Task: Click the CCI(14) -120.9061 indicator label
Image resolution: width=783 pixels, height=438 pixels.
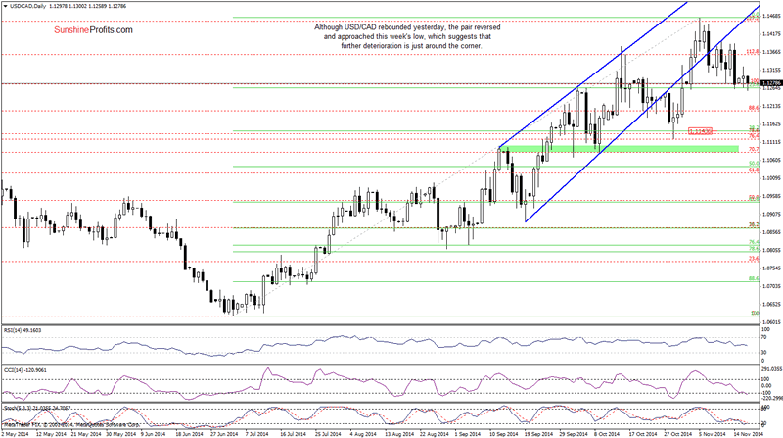Action: pos(24,370)
